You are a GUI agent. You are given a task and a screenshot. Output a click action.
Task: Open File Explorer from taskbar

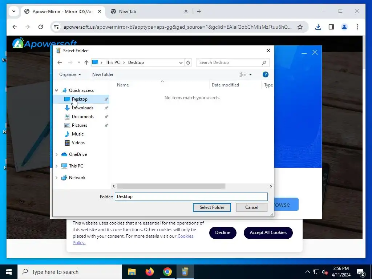(132, 272)
